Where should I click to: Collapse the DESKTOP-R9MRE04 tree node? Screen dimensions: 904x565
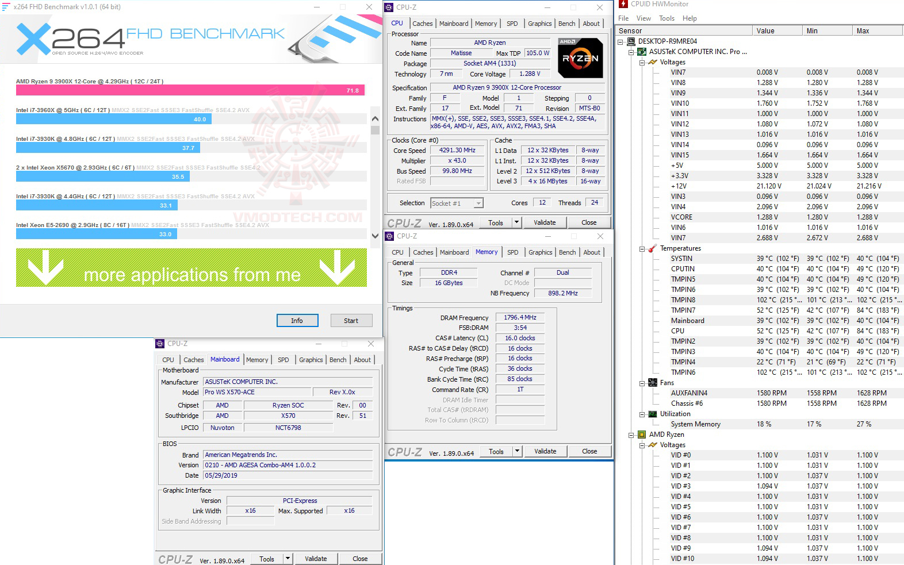coord(620,41)
